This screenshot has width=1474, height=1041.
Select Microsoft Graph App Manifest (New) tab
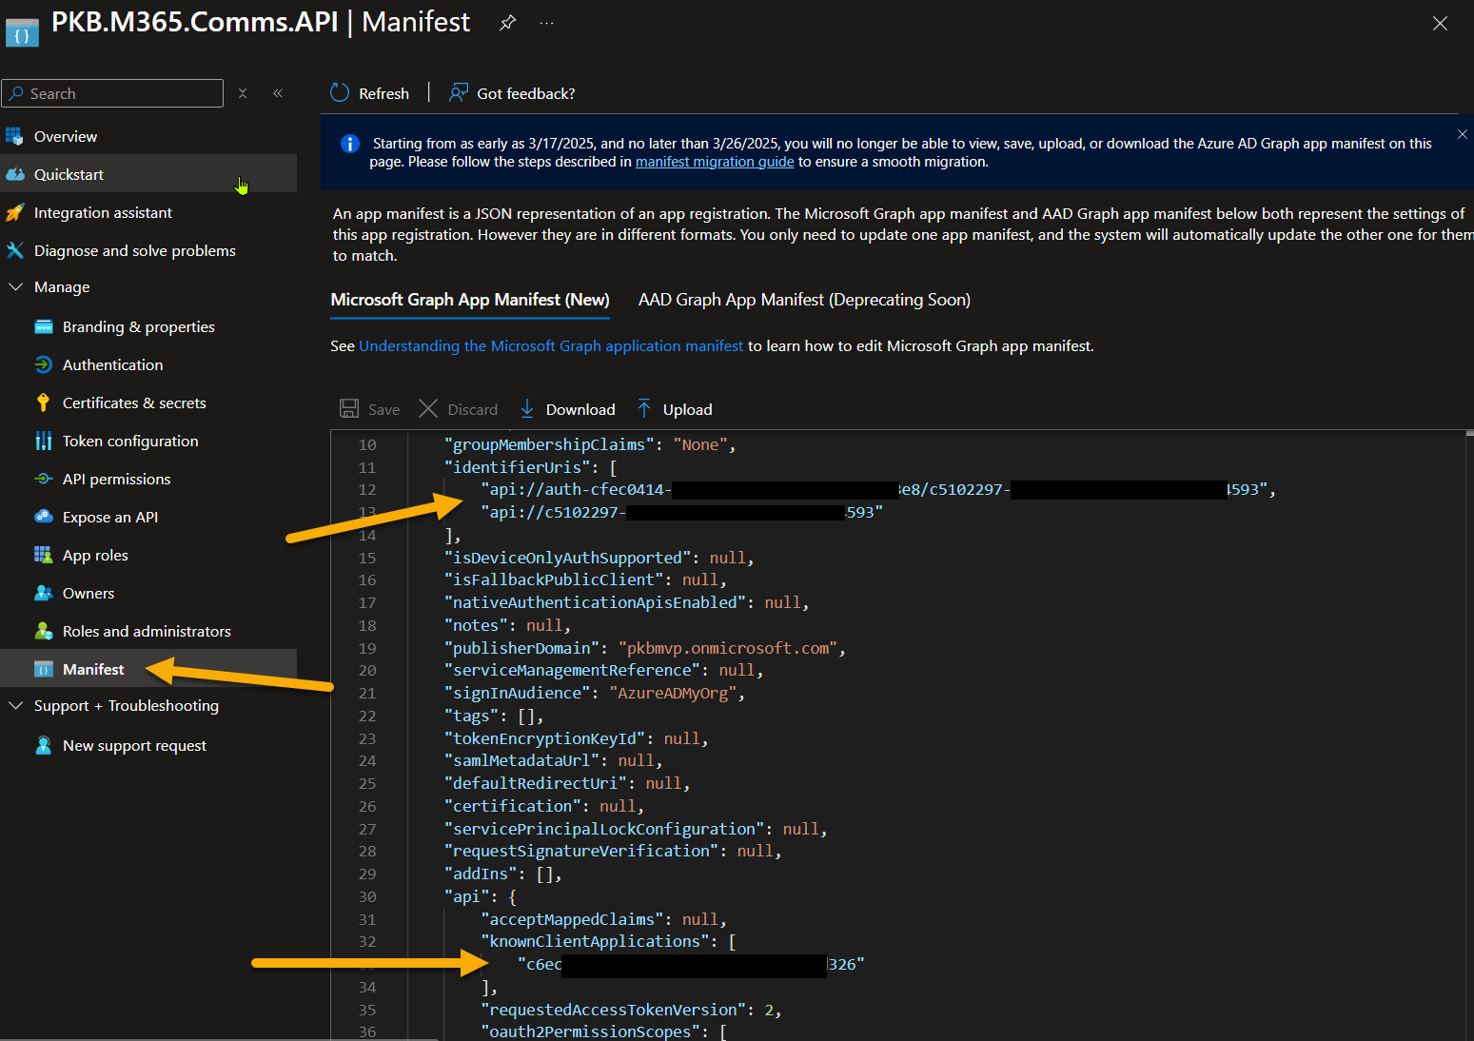tap(470, 300)
